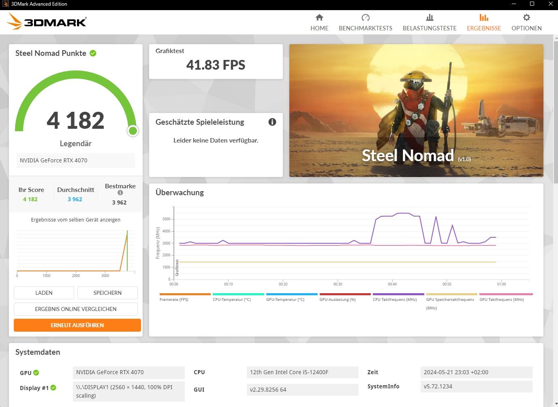558x407 pixels.
Task: Click the Bestmarke value 3 962
Action: point(120,202)
